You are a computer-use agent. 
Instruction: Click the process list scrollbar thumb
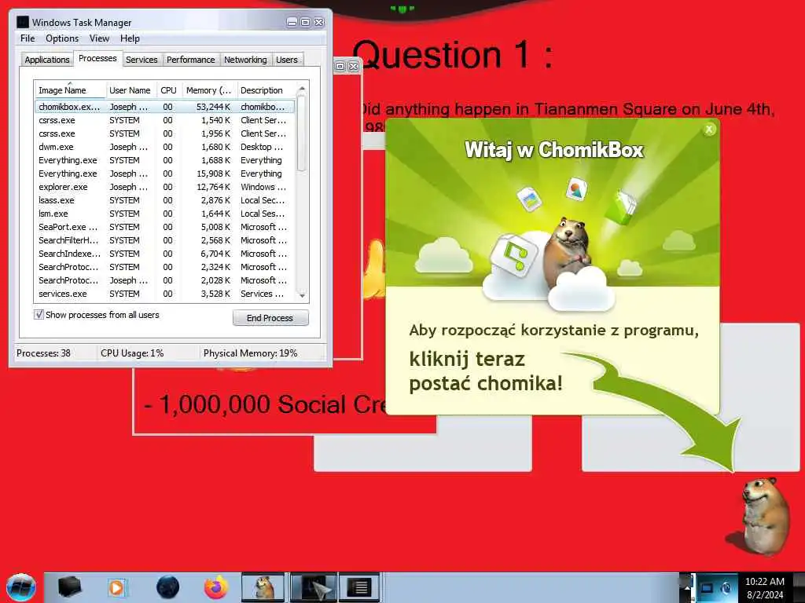coord(302,133)
